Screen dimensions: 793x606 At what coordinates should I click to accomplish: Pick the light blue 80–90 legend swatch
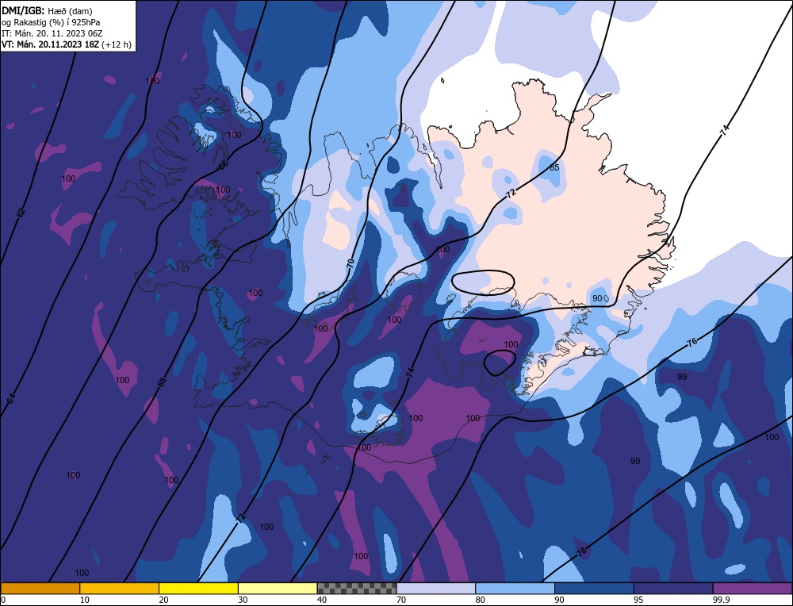pyautogui.click(x=515, y=588)
